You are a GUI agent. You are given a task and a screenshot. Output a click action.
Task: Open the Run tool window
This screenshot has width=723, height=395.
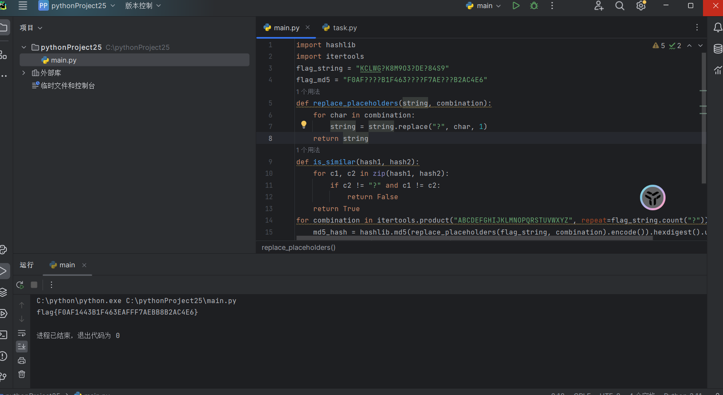[3, 271]
